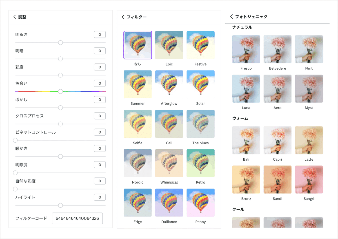Choose the Sangri warm effect
The height and width of the screenshot is (239, 338).
click(x=309, y=180)
